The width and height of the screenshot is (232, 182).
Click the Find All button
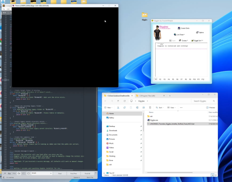[87, 173]
